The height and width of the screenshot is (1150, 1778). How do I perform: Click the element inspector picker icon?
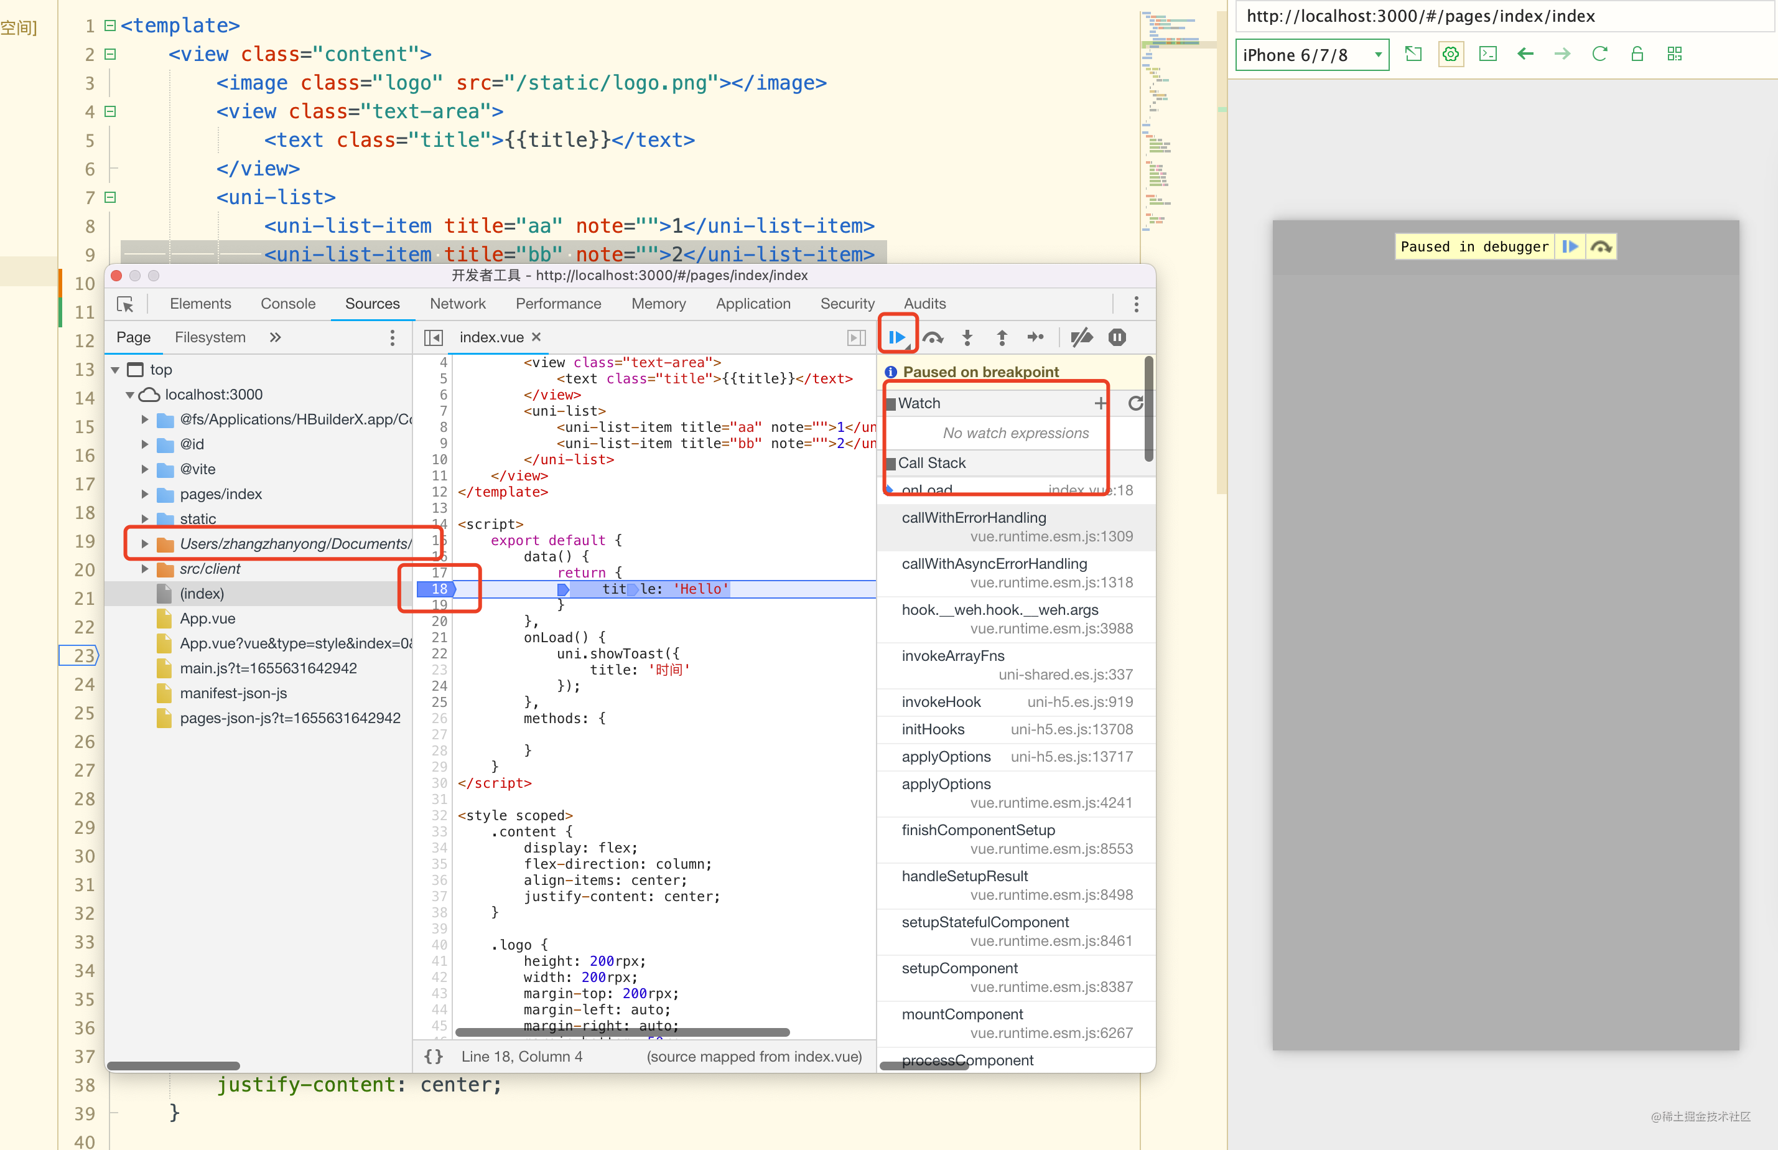[x=126, y=304]
